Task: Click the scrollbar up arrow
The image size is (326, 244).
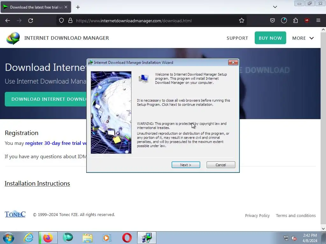Action: pyautogui.click(x=323, y=30)
